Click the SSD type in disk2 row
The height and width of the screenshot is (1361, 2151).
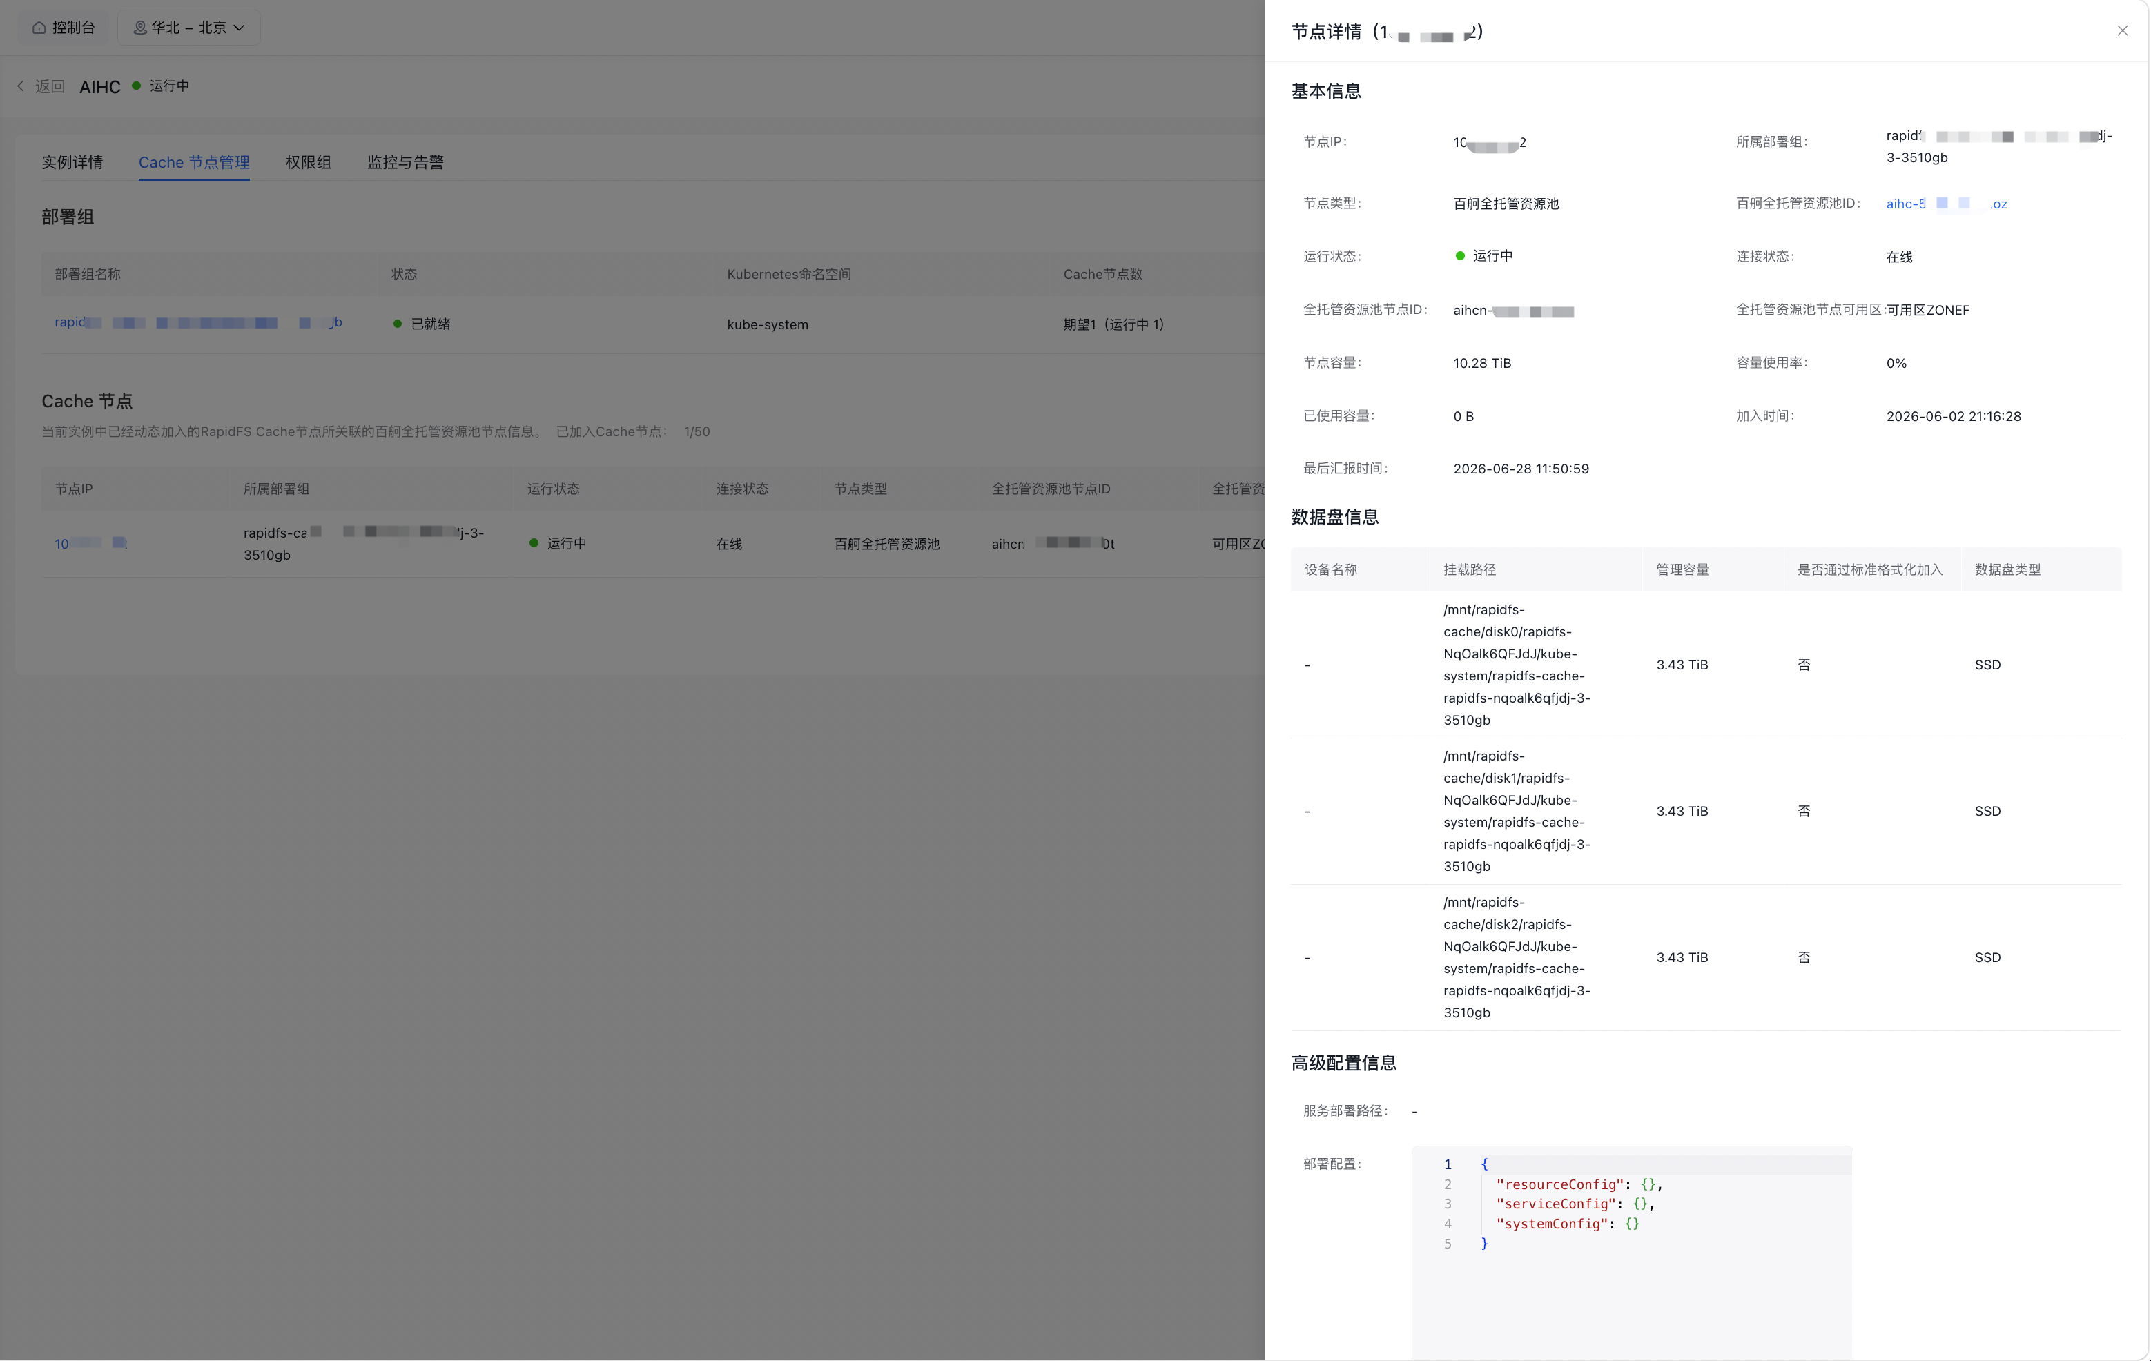(x=1987, y=958)
